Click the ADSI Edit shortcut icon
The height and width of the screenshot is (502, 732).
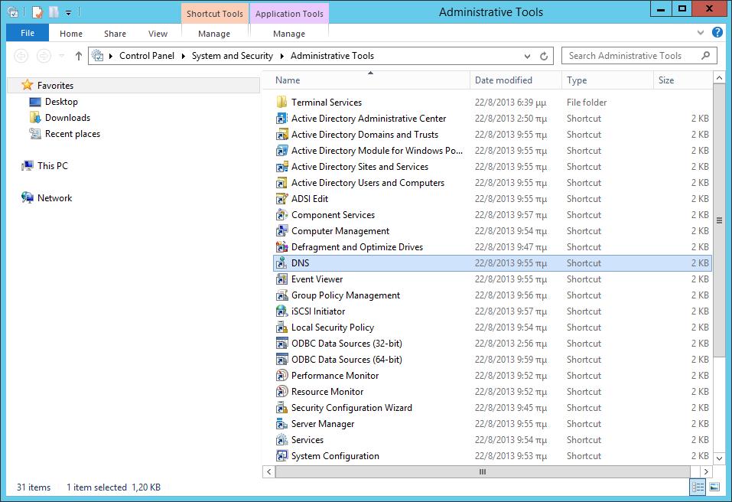pos(281,198)
